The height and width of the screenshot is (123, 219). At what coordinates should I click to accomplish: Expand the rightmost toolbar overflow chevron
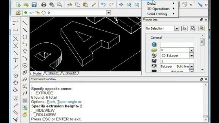tap(206, 5)
